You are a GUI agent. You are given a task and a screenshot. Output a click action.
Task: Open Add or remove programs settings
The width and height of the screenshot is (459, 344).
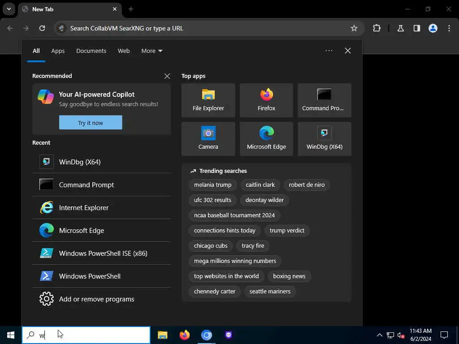click(x=102, y=299)
